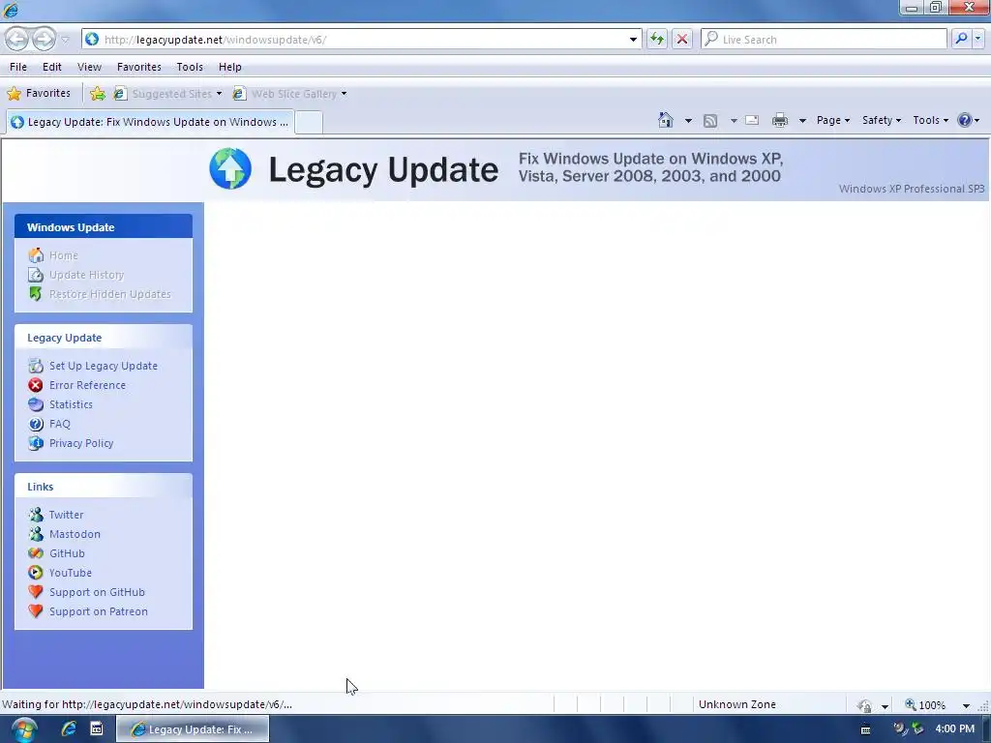Screen dimensions: 991x743
Task: Expand the Home icon dropdown arrow
Action: (688, 120)
